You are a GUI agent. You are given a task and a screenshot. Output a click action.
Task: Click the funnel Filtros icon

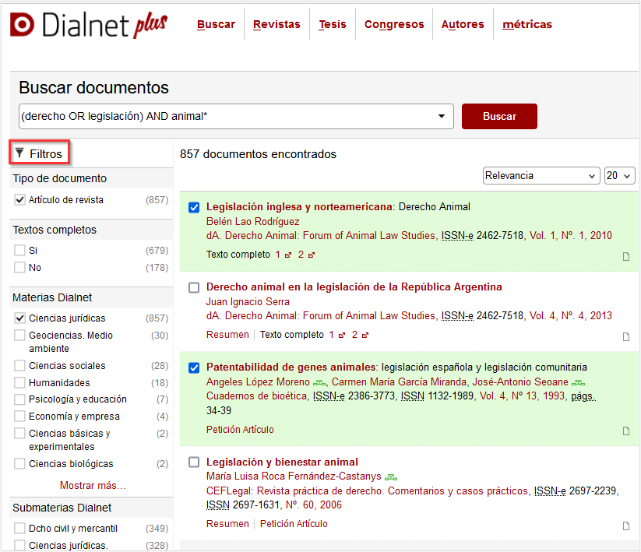point(19,153)
